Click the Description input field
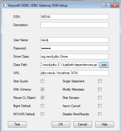Screen dimensions: 121x132 point(75,25)
